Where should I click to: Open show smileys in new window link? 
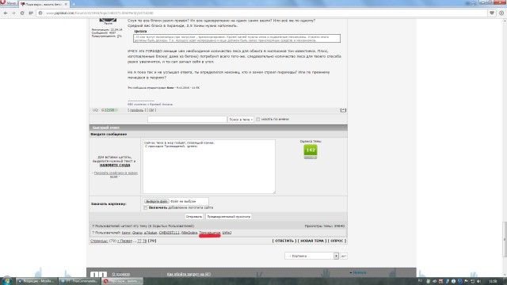(x=116, y=174)
